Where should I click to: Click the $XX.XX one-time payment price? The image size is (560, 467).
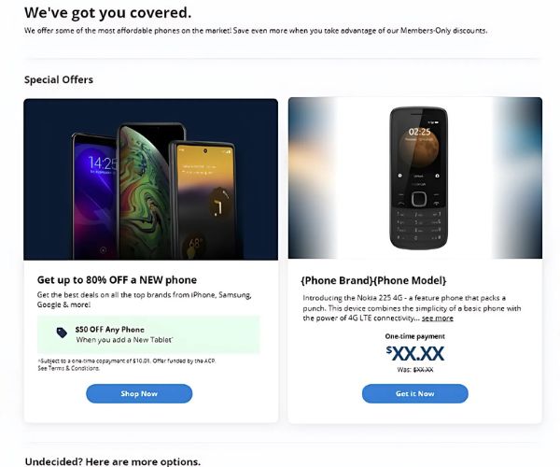tap(415, 353)
